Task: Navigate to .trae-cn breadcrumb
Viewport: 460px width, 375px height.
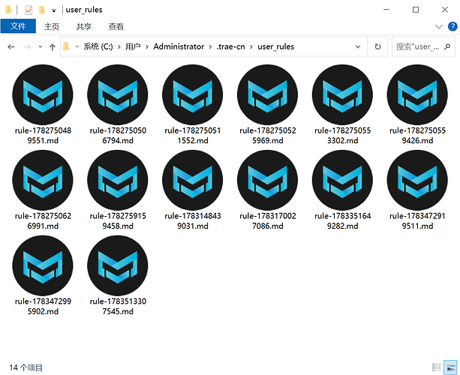Action: 231,46
